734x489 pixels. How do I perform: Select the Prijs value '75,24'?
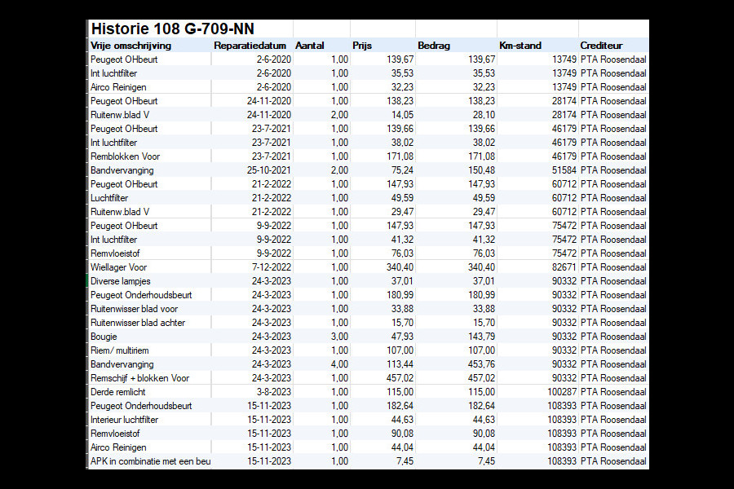(x=403, y=170)
